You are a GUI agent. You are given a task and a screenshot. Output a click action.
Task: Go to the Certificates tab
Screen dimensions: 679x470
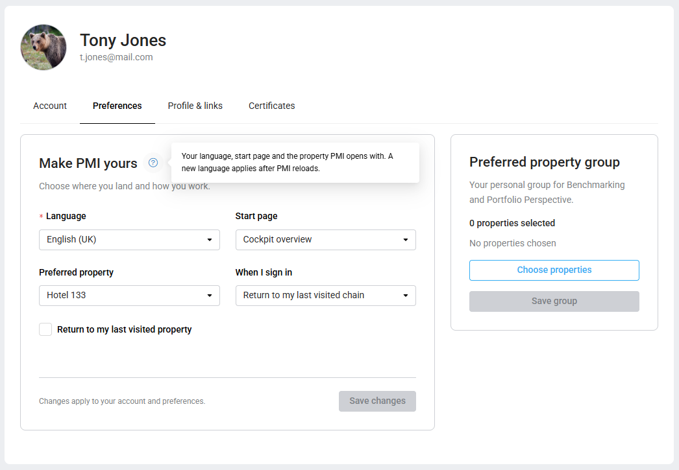[x=271, y=106]
